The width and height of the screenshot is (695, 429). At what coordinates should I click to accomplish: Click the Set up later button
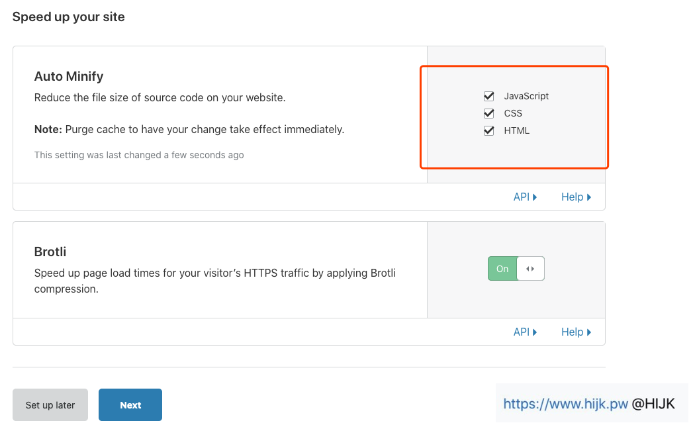pos(50,405)
